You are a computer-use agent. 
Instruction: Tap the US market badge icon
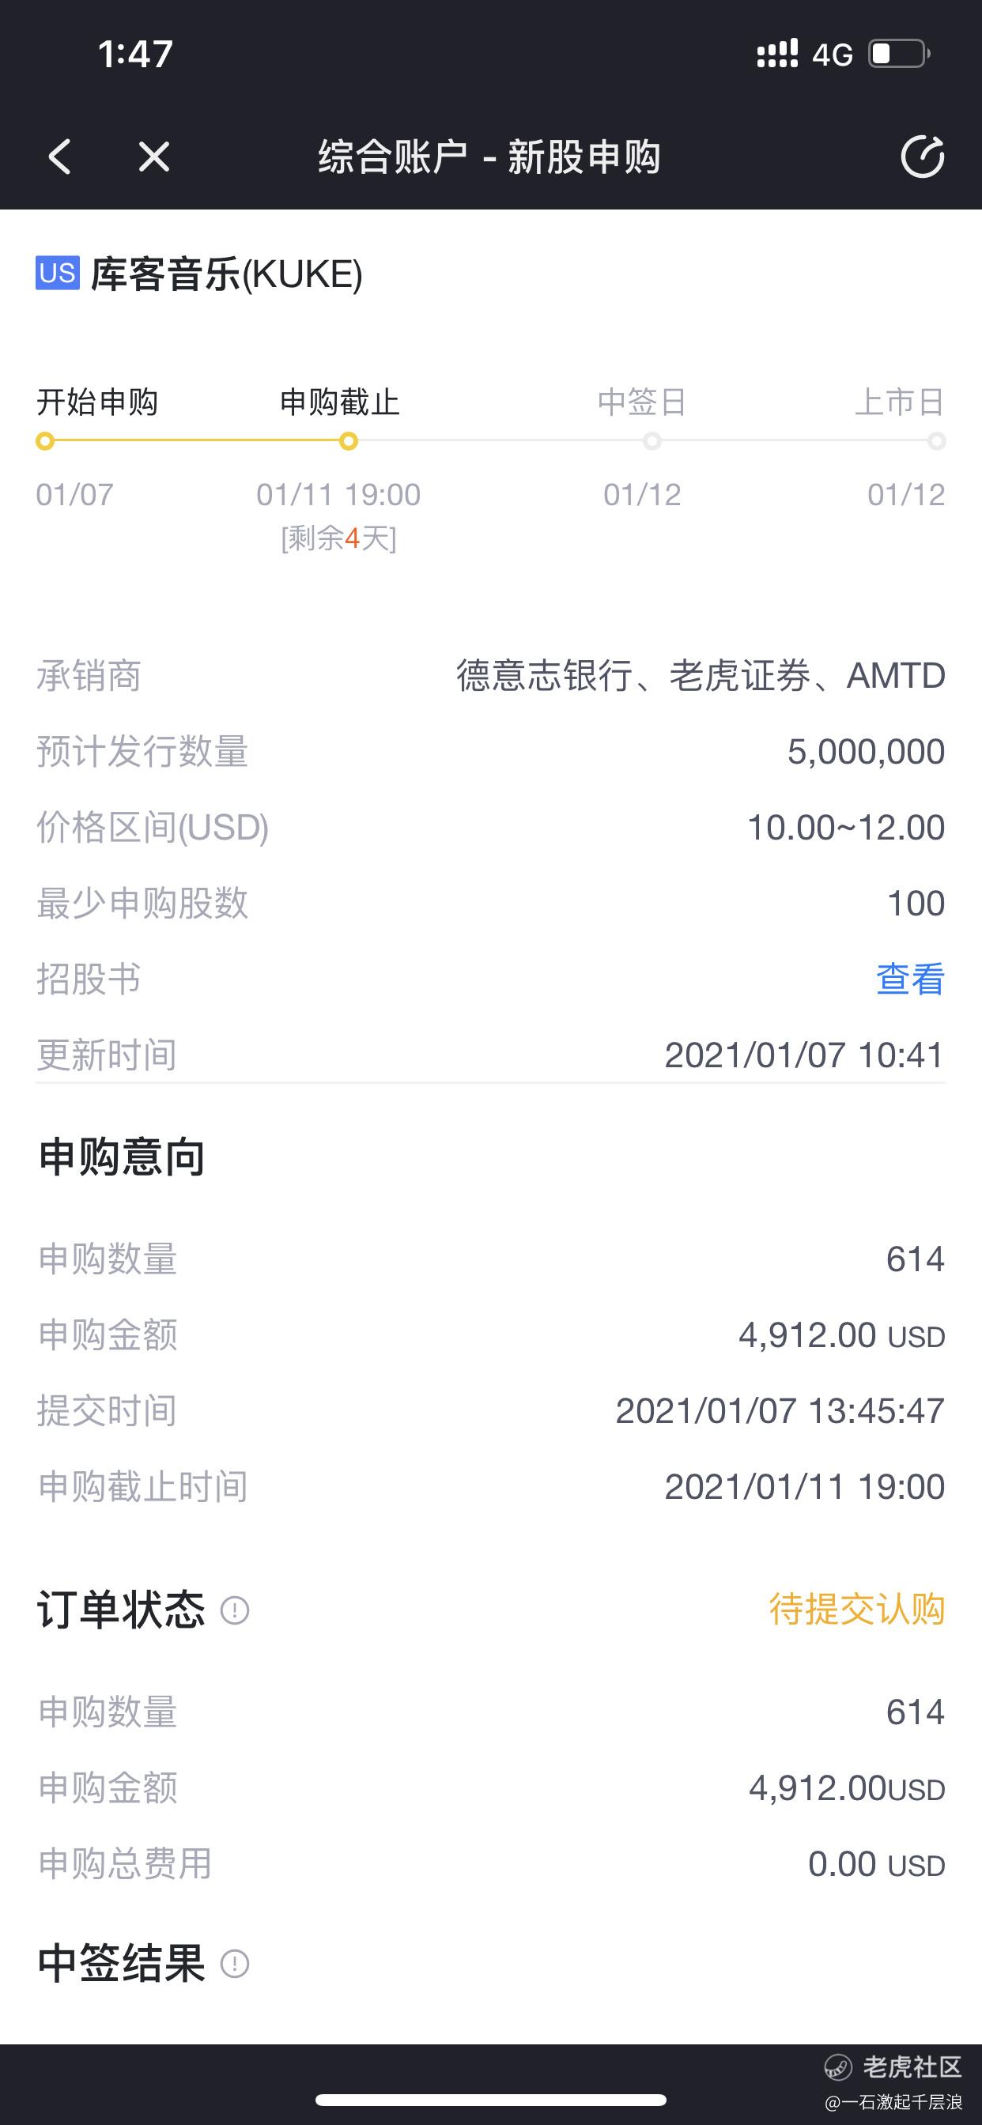pyautogui.click(x=57, y=273)
